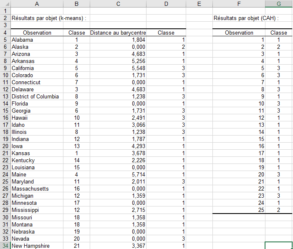
Task: Select the Hawaii cell
Action: coord(37,118)
